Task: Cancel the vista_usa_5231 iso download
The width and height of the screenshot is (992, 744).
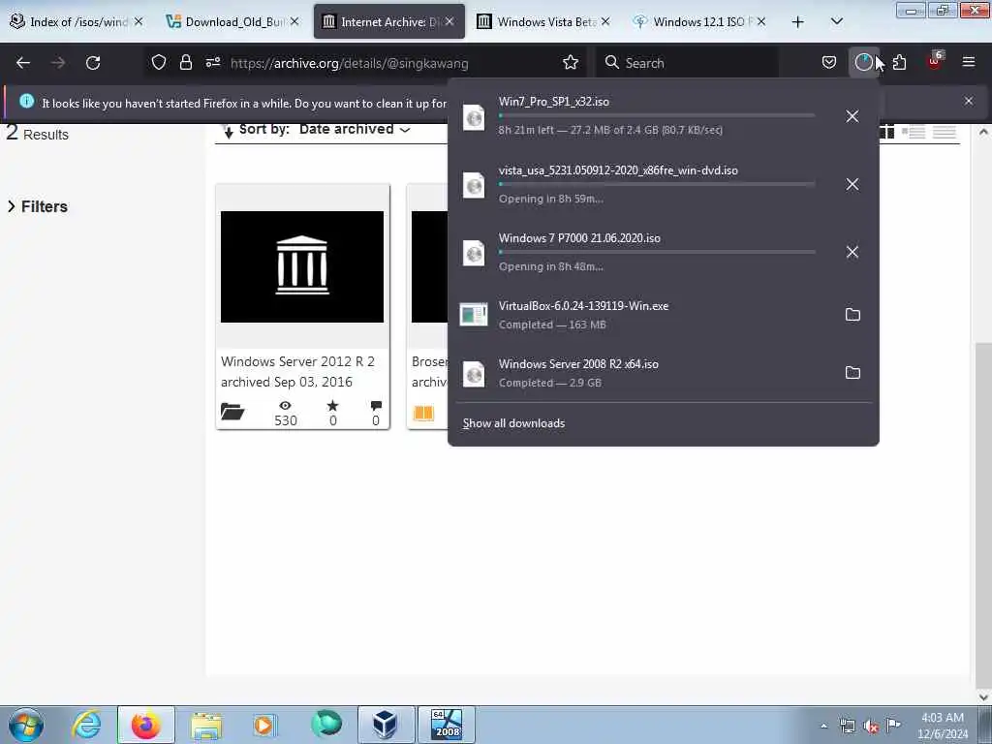Action: click(x=852, y=184)
